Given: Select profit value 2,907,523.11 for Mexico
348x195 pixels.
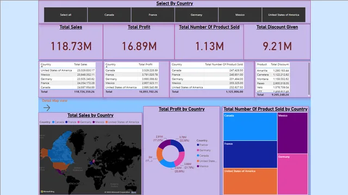Looking at the screenshot, I should [150, 83].
